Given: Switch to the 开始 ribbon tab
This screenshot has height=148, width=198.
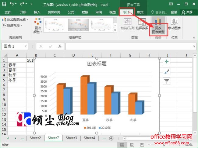Looking at the screenshot, I should point(23,12).
